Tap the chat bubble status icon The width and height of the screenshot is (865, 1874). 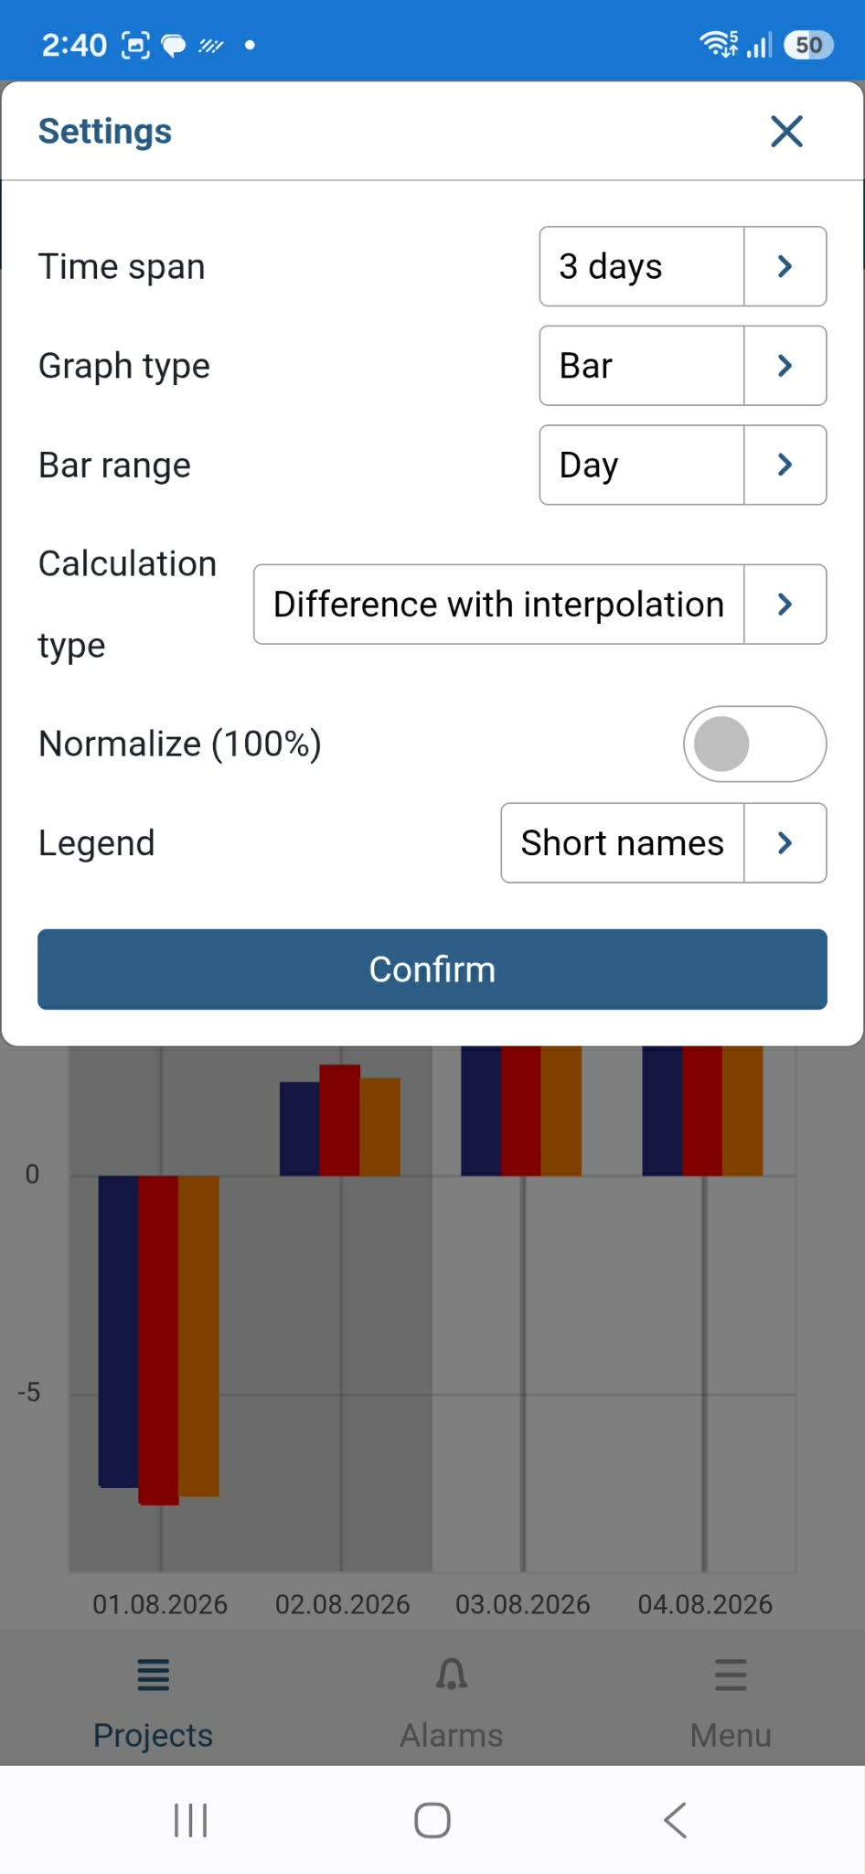coord(174,45)
